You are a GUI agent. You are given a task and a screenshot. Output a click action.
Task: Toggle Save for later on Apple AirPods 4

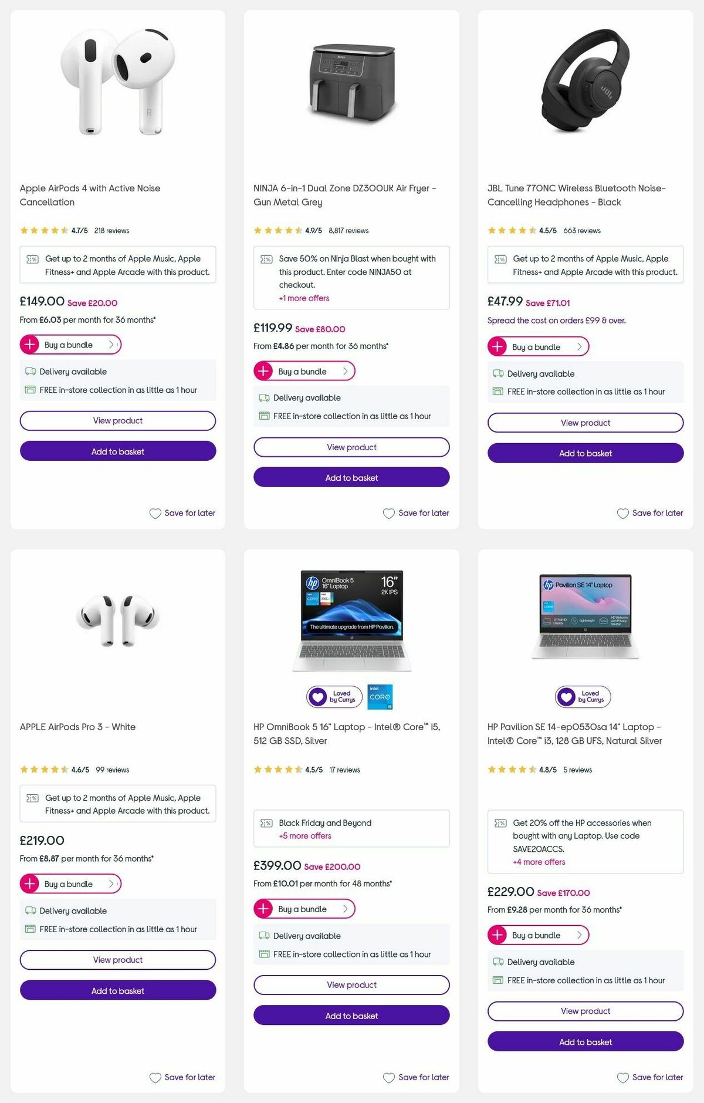coord(182,512)
